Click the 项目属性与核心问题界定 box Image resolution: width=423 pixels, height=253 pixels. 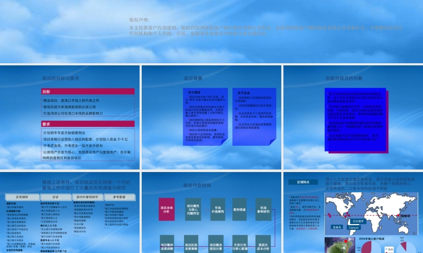click(193, 210)
